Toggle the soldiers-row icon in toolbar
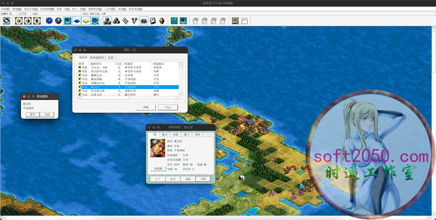This screenshot has width=436, height=220. 143,21
